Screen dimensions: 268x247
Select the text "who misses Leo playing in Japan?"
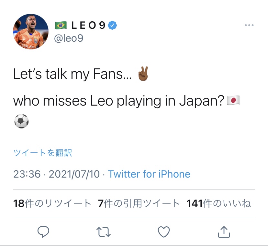119,101
